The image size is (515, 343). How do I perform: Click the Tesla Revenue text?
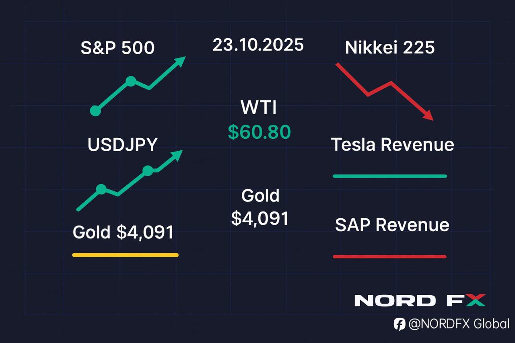tap(392, 144)
